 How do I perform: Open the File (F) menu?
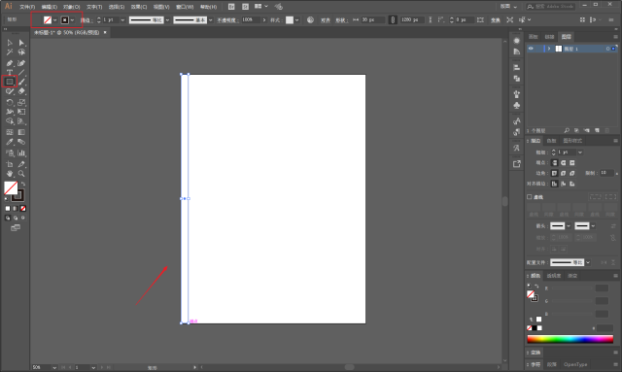pyautogui.click(x=27, y=7)
